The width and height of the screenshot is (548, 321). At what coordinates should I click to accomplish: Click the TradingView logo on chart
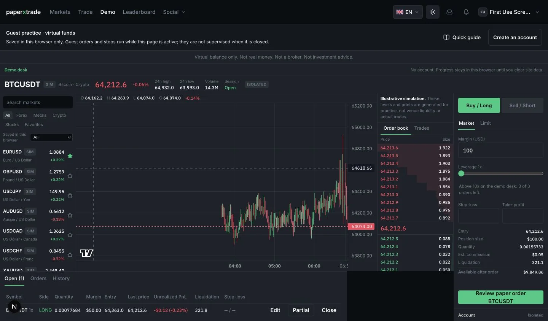[x=86, y=253]
